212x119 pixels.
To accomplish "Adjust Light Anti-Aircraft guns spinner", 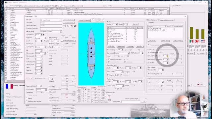I will (x=167, y=56).
